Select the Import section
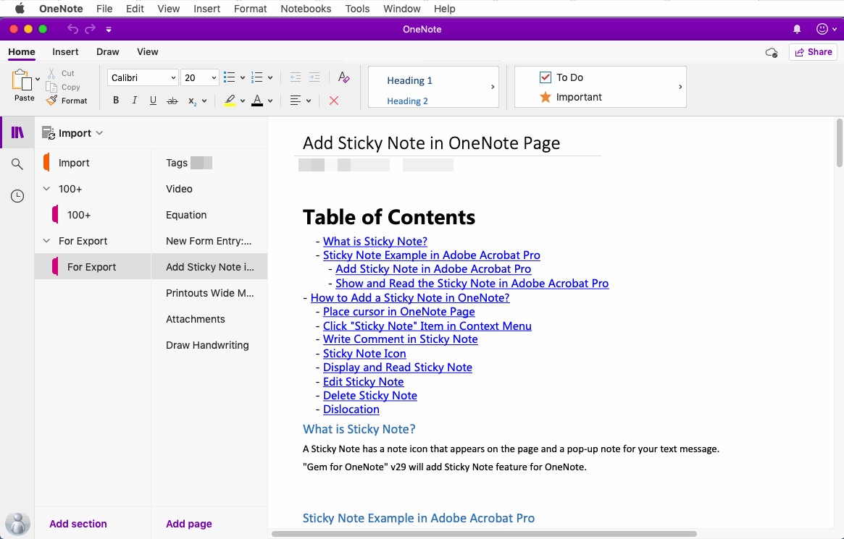This screenshot has width=844, height=539. pos(93,163)
